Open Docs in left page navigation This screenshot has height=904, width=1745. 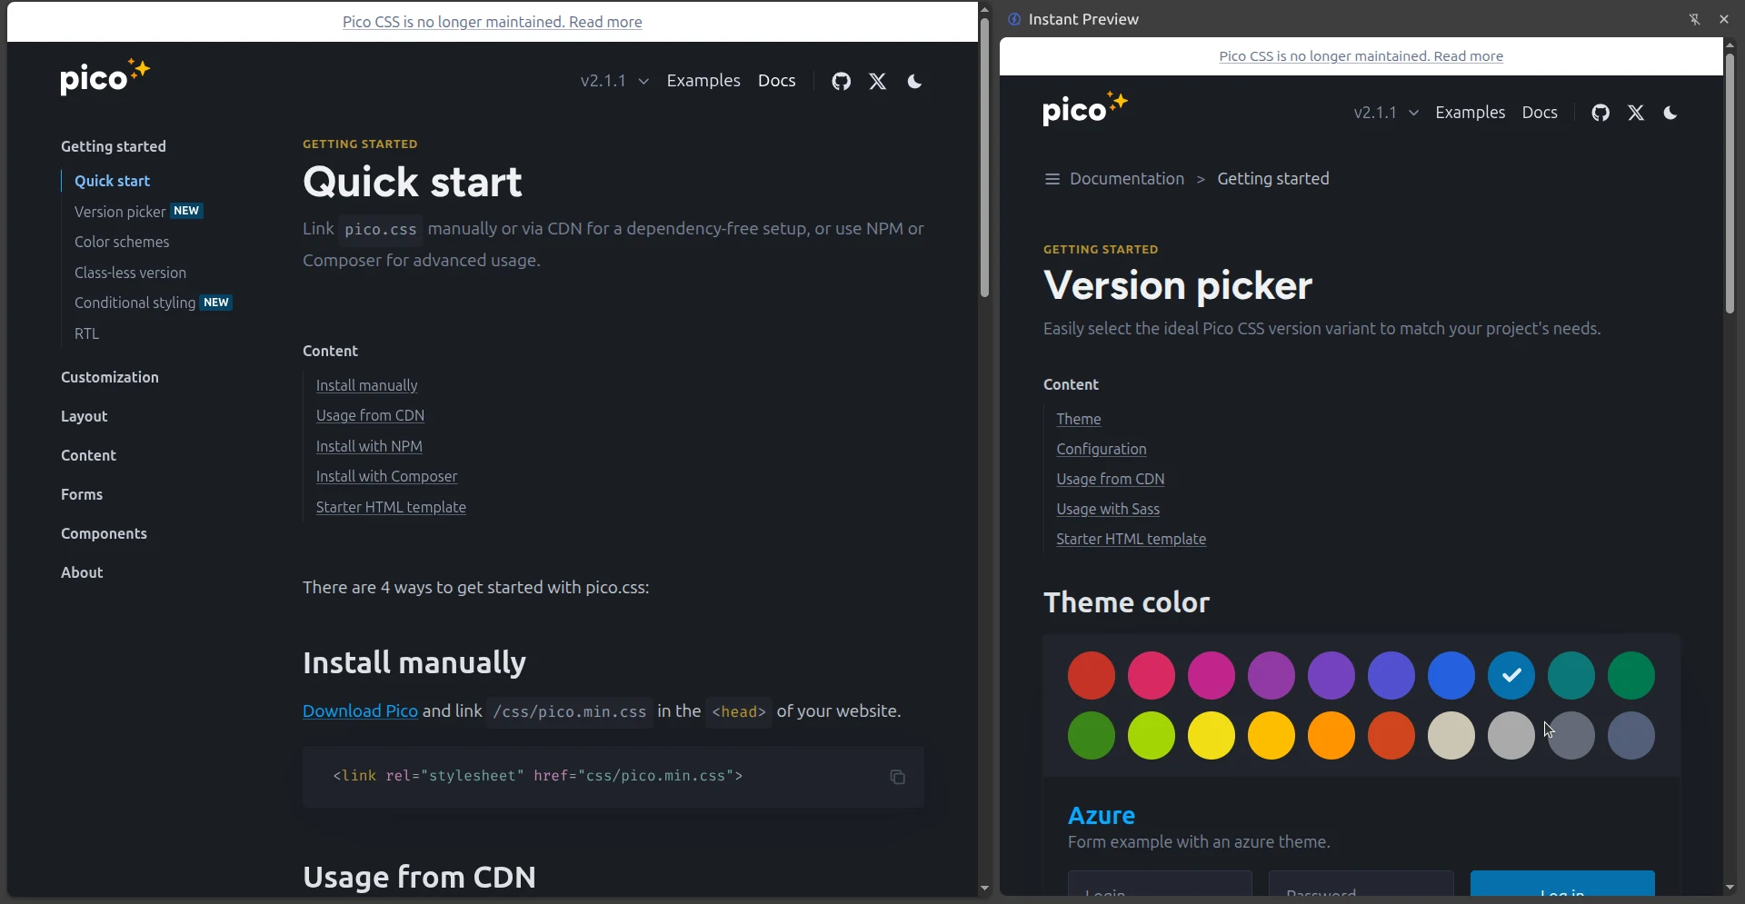[x=777, y=81]
